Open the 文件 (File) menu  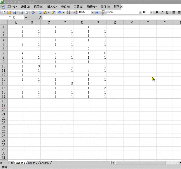[x=12, y=7]
